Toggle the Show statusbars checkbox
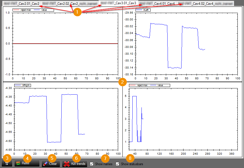The image size is (244, 168). pos(118,164)
